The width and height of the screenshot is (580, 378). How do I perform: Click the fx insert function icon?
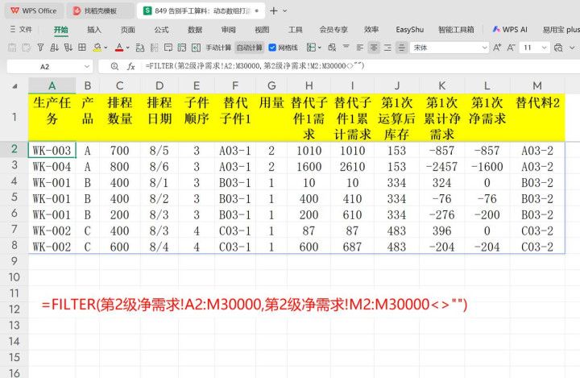[130, 66]
